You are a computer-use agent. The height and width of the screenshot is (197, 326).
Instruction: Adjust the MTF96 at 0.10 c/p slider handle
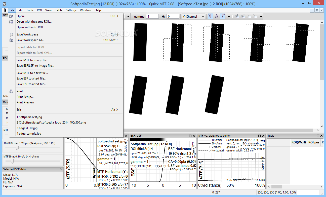(x=12, y=161)
